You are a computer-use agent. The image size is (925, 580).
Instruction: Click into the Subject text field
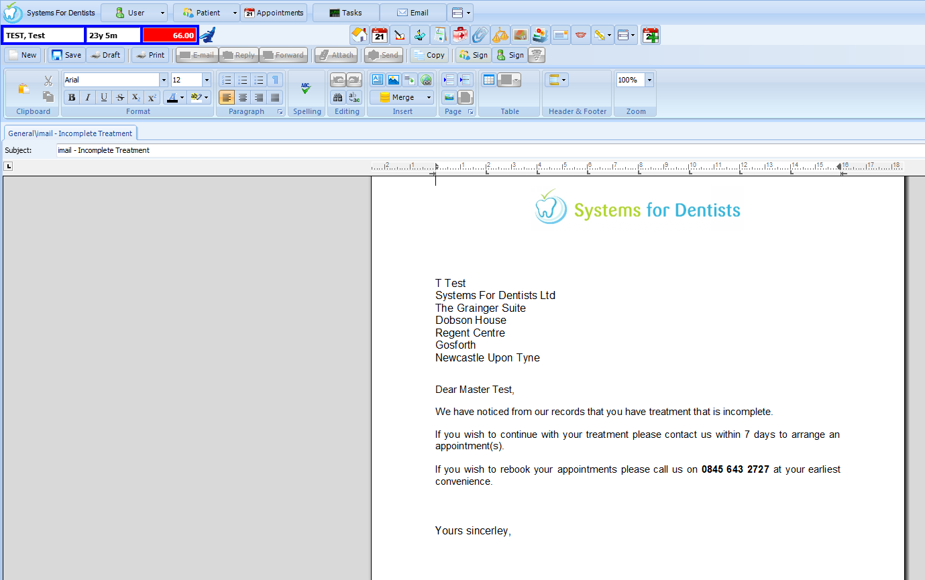pyautogui.click(x=470, y=150)
